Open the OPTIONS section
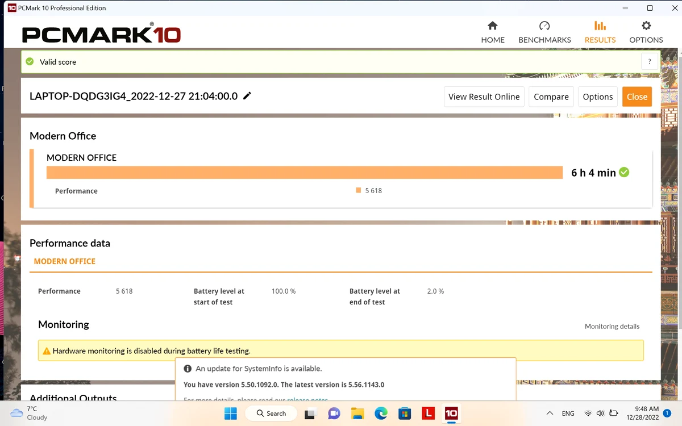682x426 pixels. (x=646, y=32)
